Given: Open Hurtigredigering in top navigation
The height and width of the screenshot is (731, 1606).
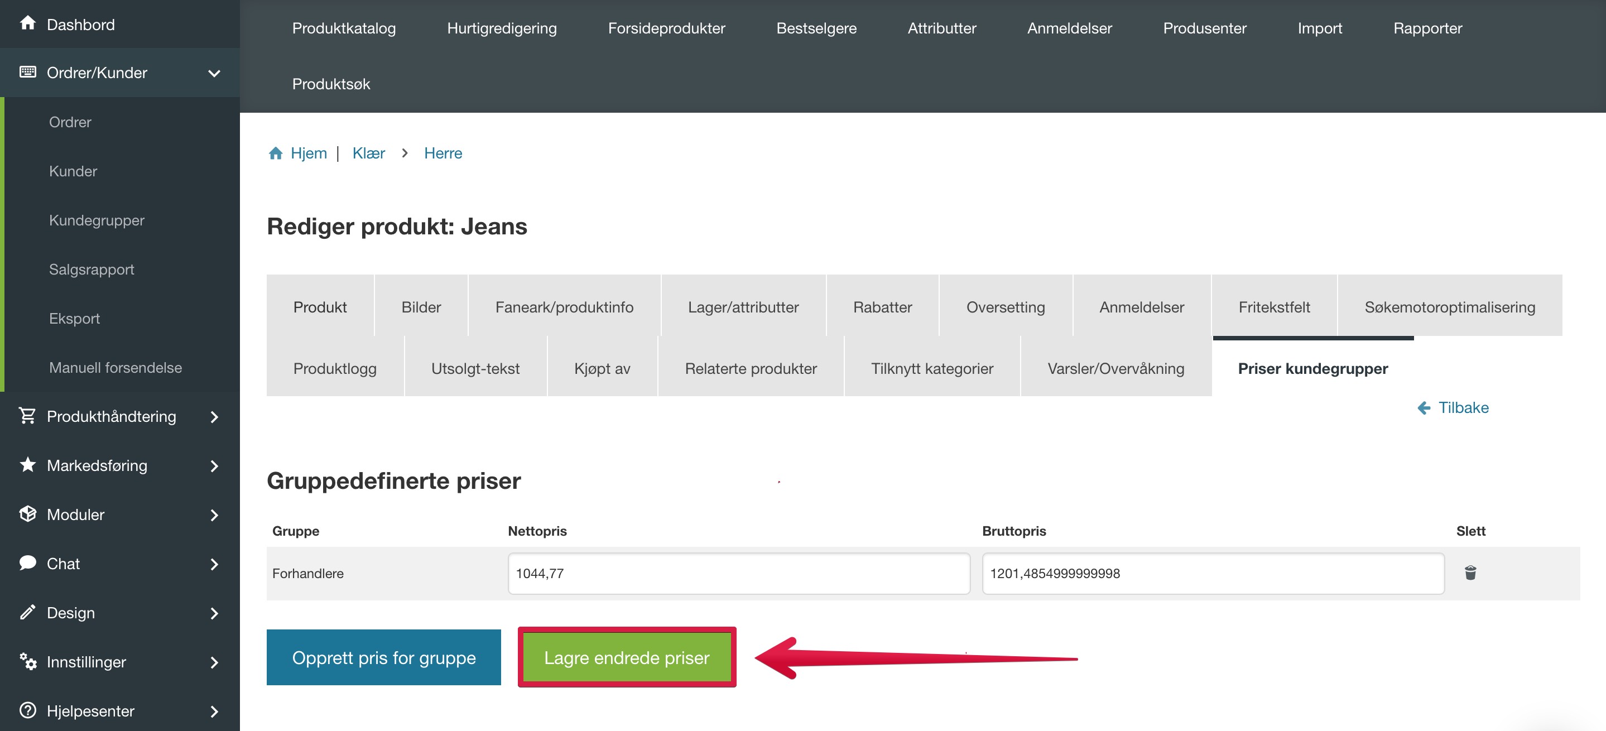Looking at the screenshot, I should tap(502, 28).
